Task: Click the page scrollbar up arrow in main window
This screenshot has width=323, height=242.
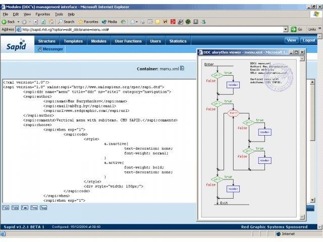Action: point(319,37)
